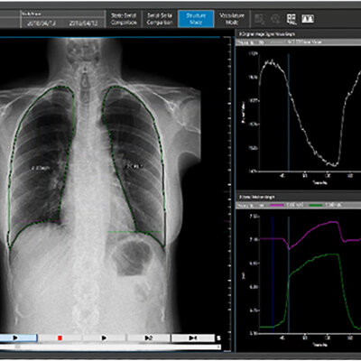This screenshot has height=361, width=361.
Task: Click the magenta legend swatch in motion graph
Action: 277,205
